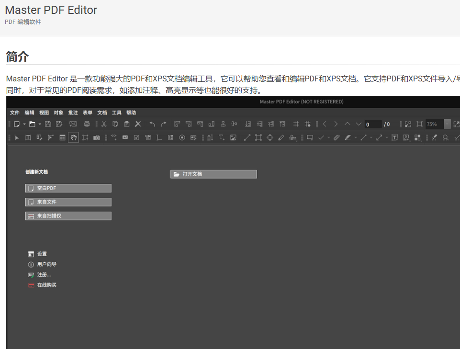
Task: Open the email document icon
Action: 73,124
